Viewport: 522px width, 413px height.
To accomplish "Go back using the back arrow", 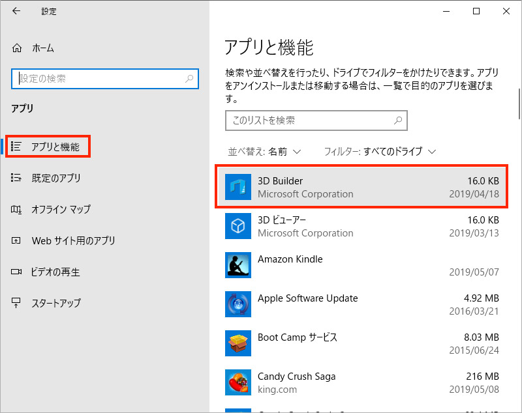I will point(16,11).
